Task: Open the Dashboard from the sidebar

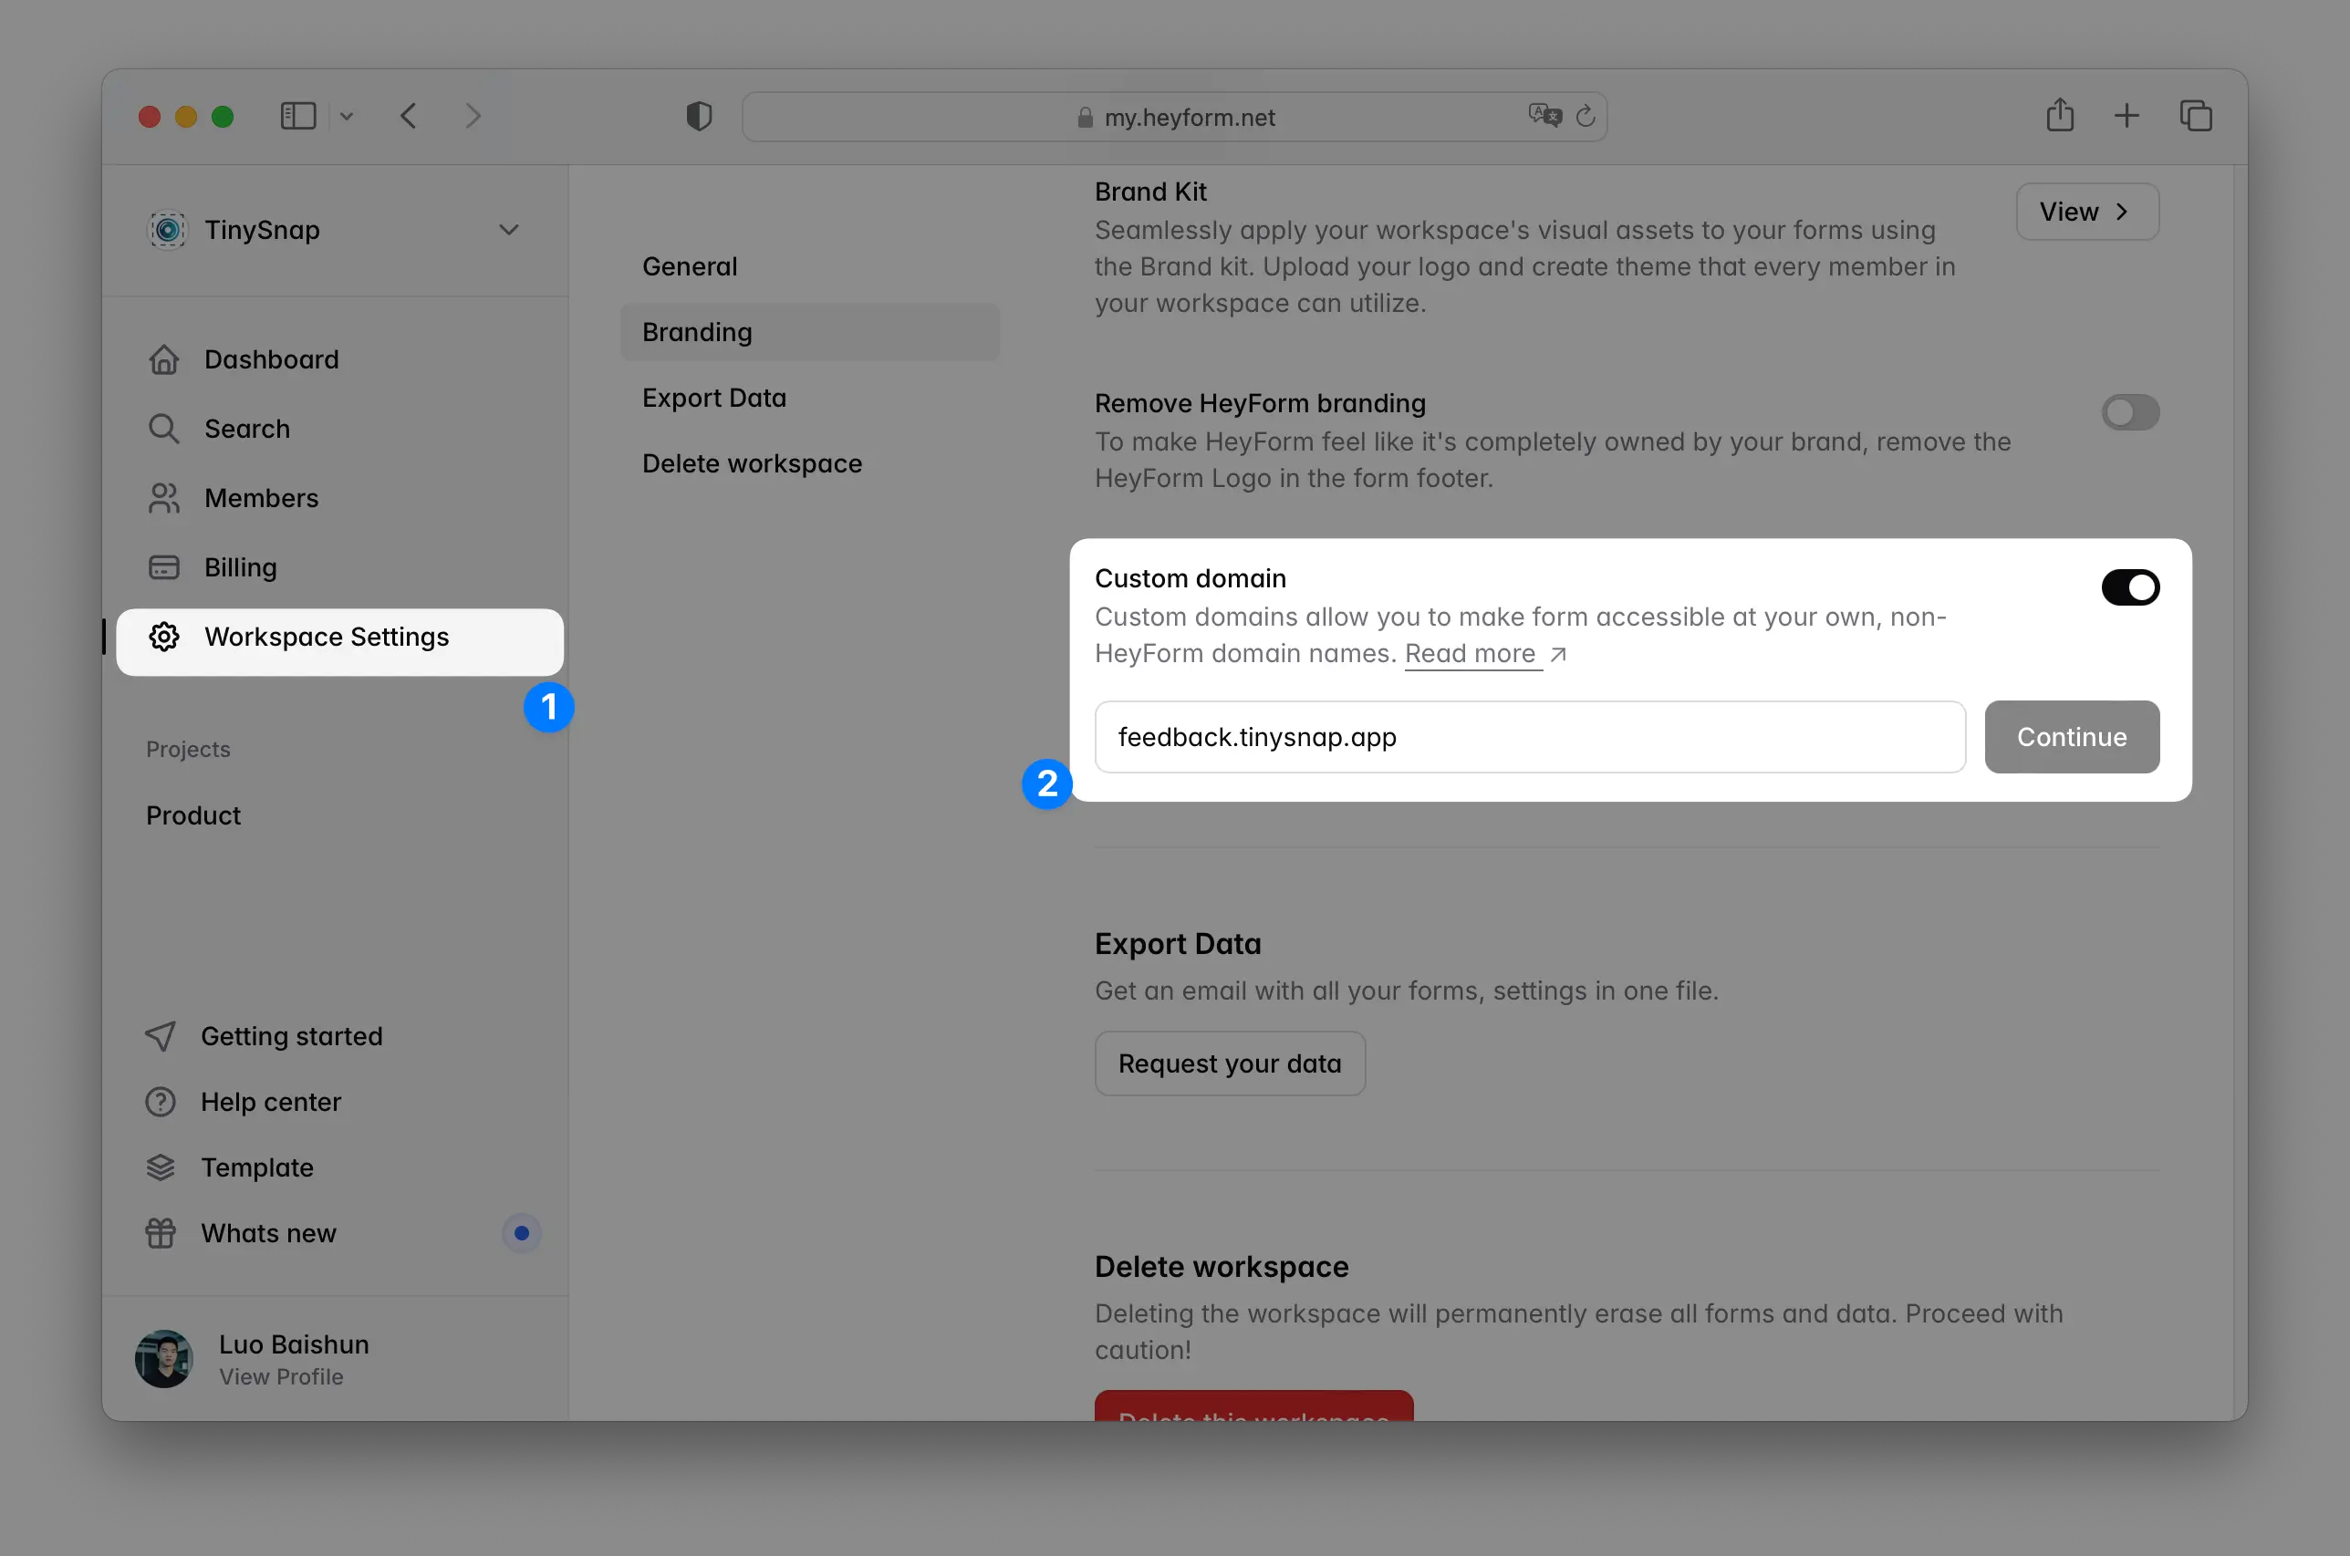Action: [165, 359]
